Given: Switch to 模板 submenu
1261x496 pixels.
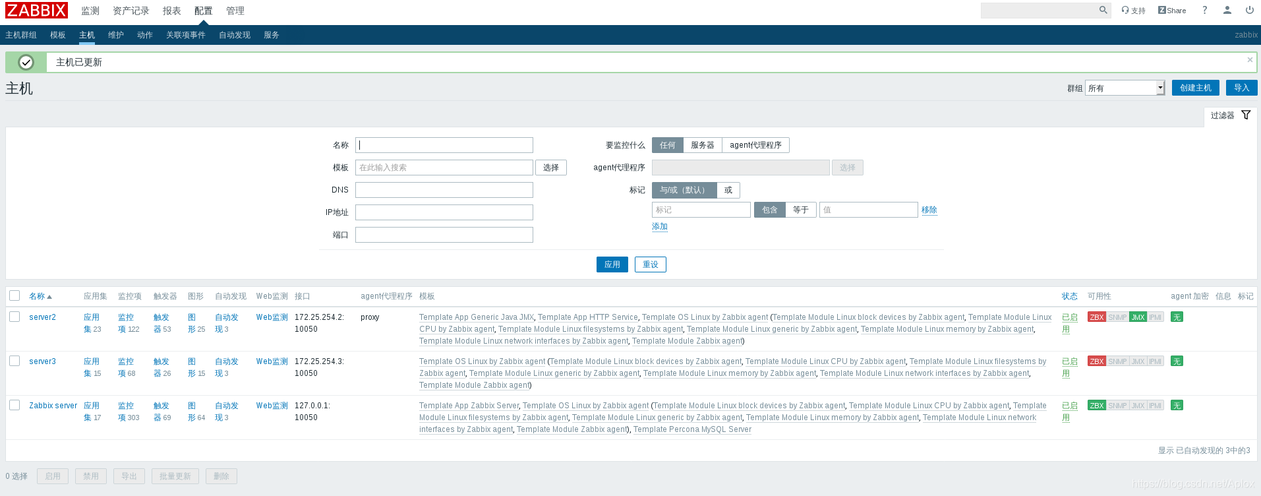Looking at the screenshot, I should [x=58, y=35].
